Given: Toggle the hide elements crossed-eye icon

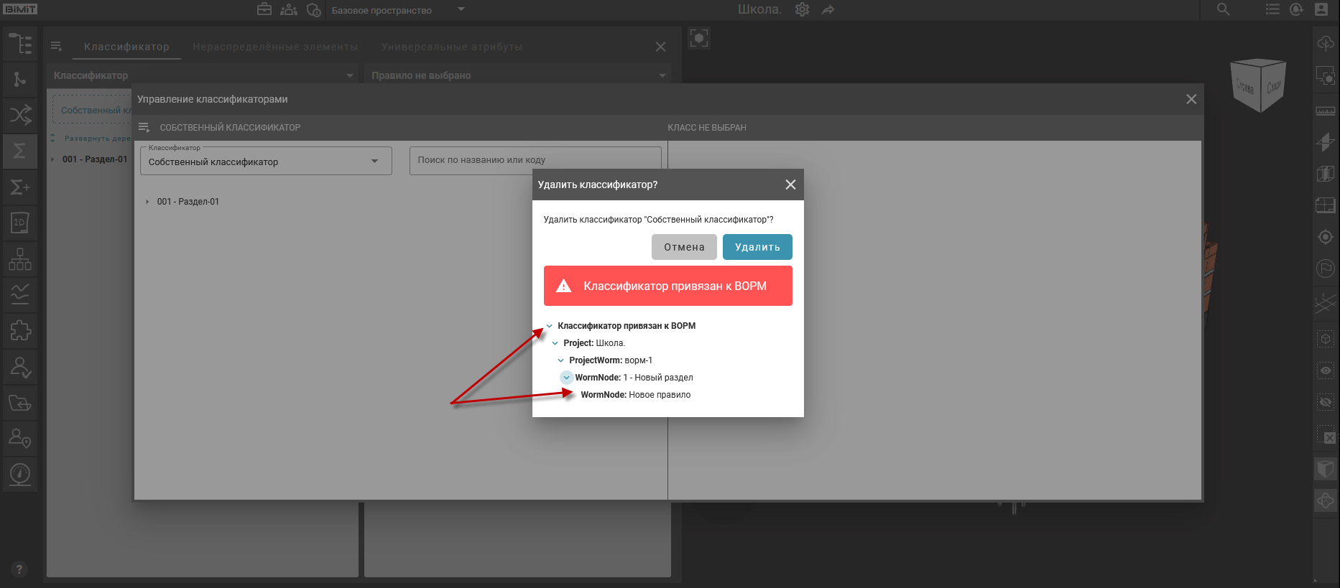Looking at the screenshot, I should click(x=1325, y=402).
